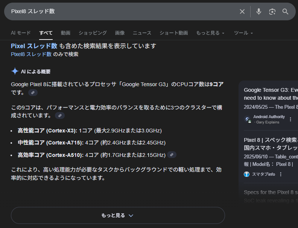Click the magnifier search button
This screenshot has width=298, height=228.
tap(285, 12)
